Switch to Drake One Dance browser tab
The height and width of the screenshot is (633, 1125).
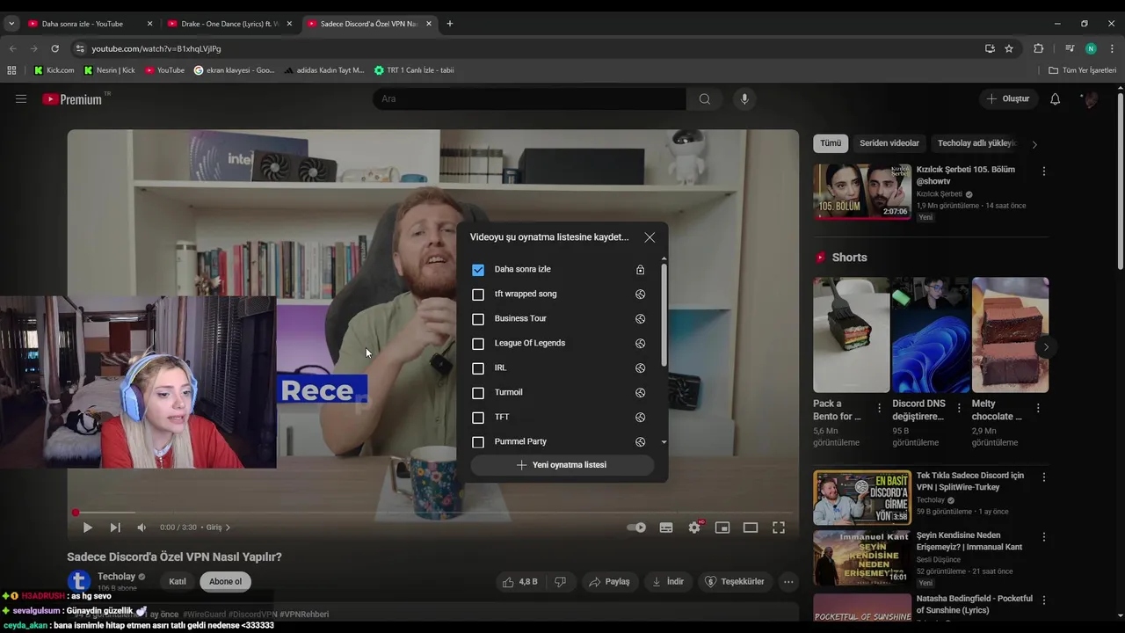[x=230, y=24]
